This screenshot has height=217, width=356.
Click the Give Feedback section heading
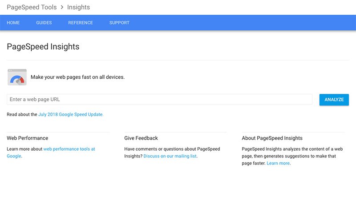141,138
